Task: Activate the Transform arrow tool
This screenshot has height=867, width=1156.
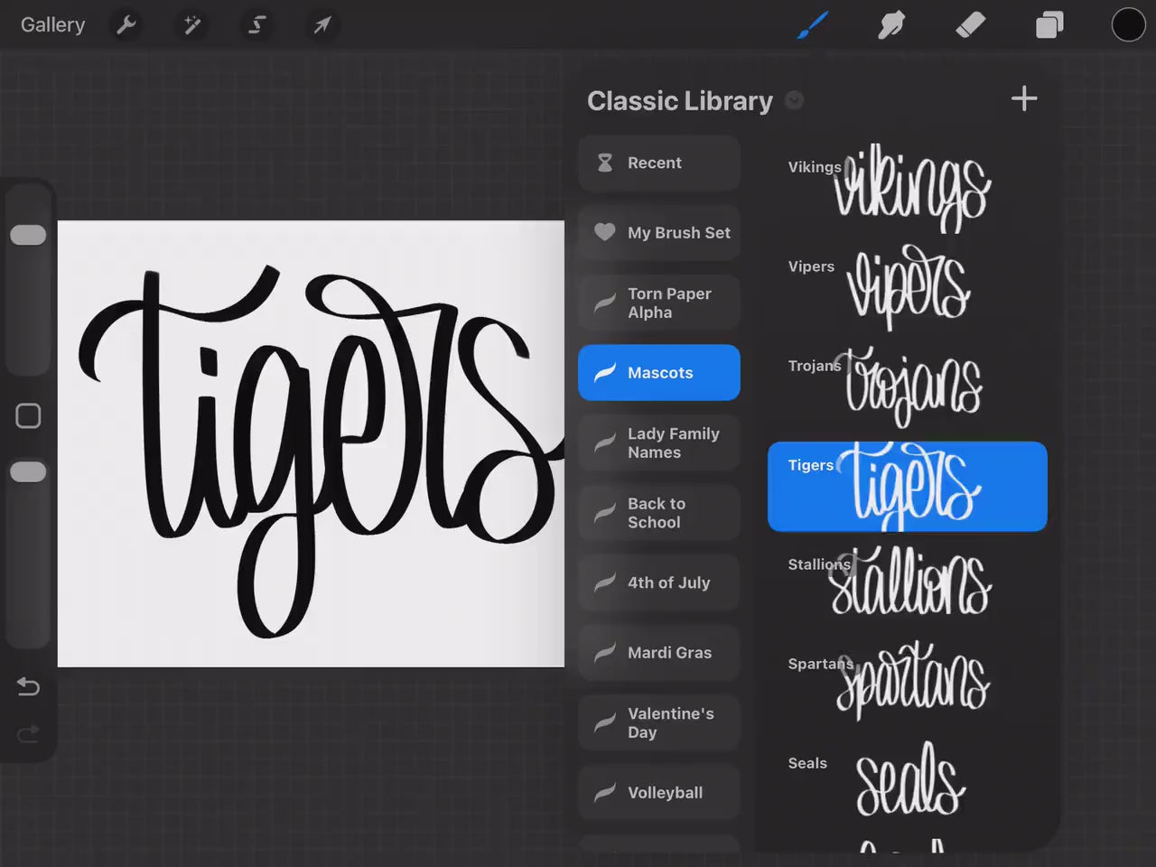Action: point(322,25)
